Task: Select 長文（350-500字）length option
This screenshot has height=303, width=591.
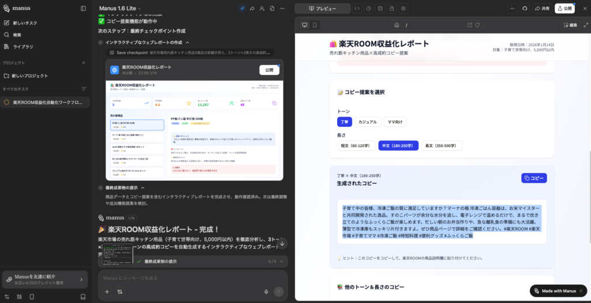Action: [442, 145]
